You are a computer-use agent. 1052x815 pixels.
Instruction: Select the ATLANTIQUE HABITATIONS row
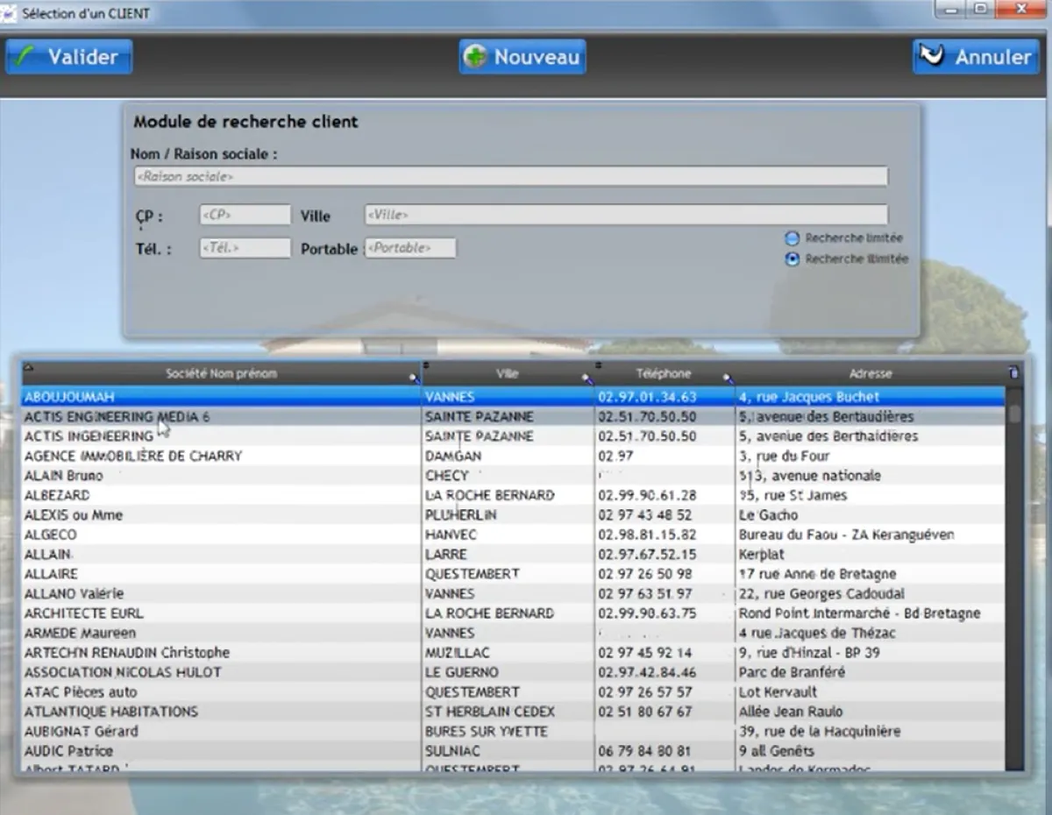point(513,712)
